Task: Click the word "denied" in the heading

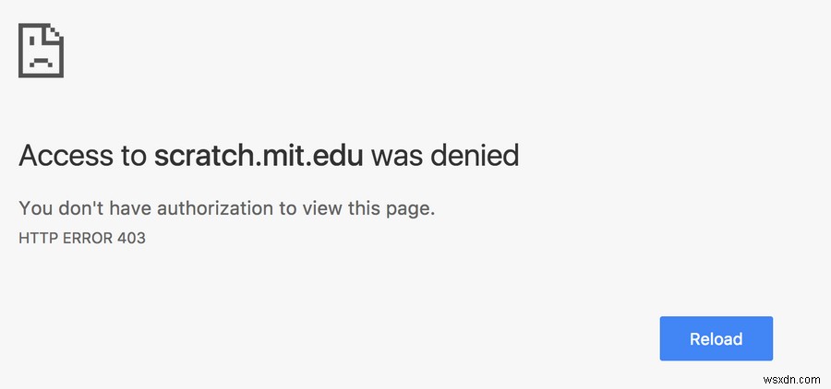Action: pos(472,155)
